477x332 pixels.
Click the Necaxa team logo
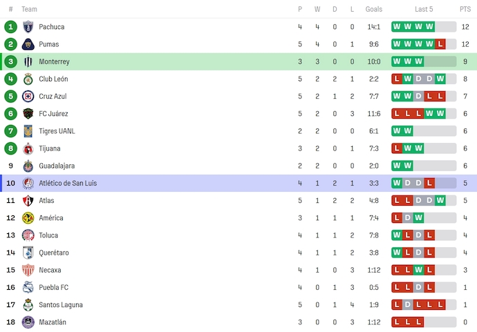(x=28, y=270)
